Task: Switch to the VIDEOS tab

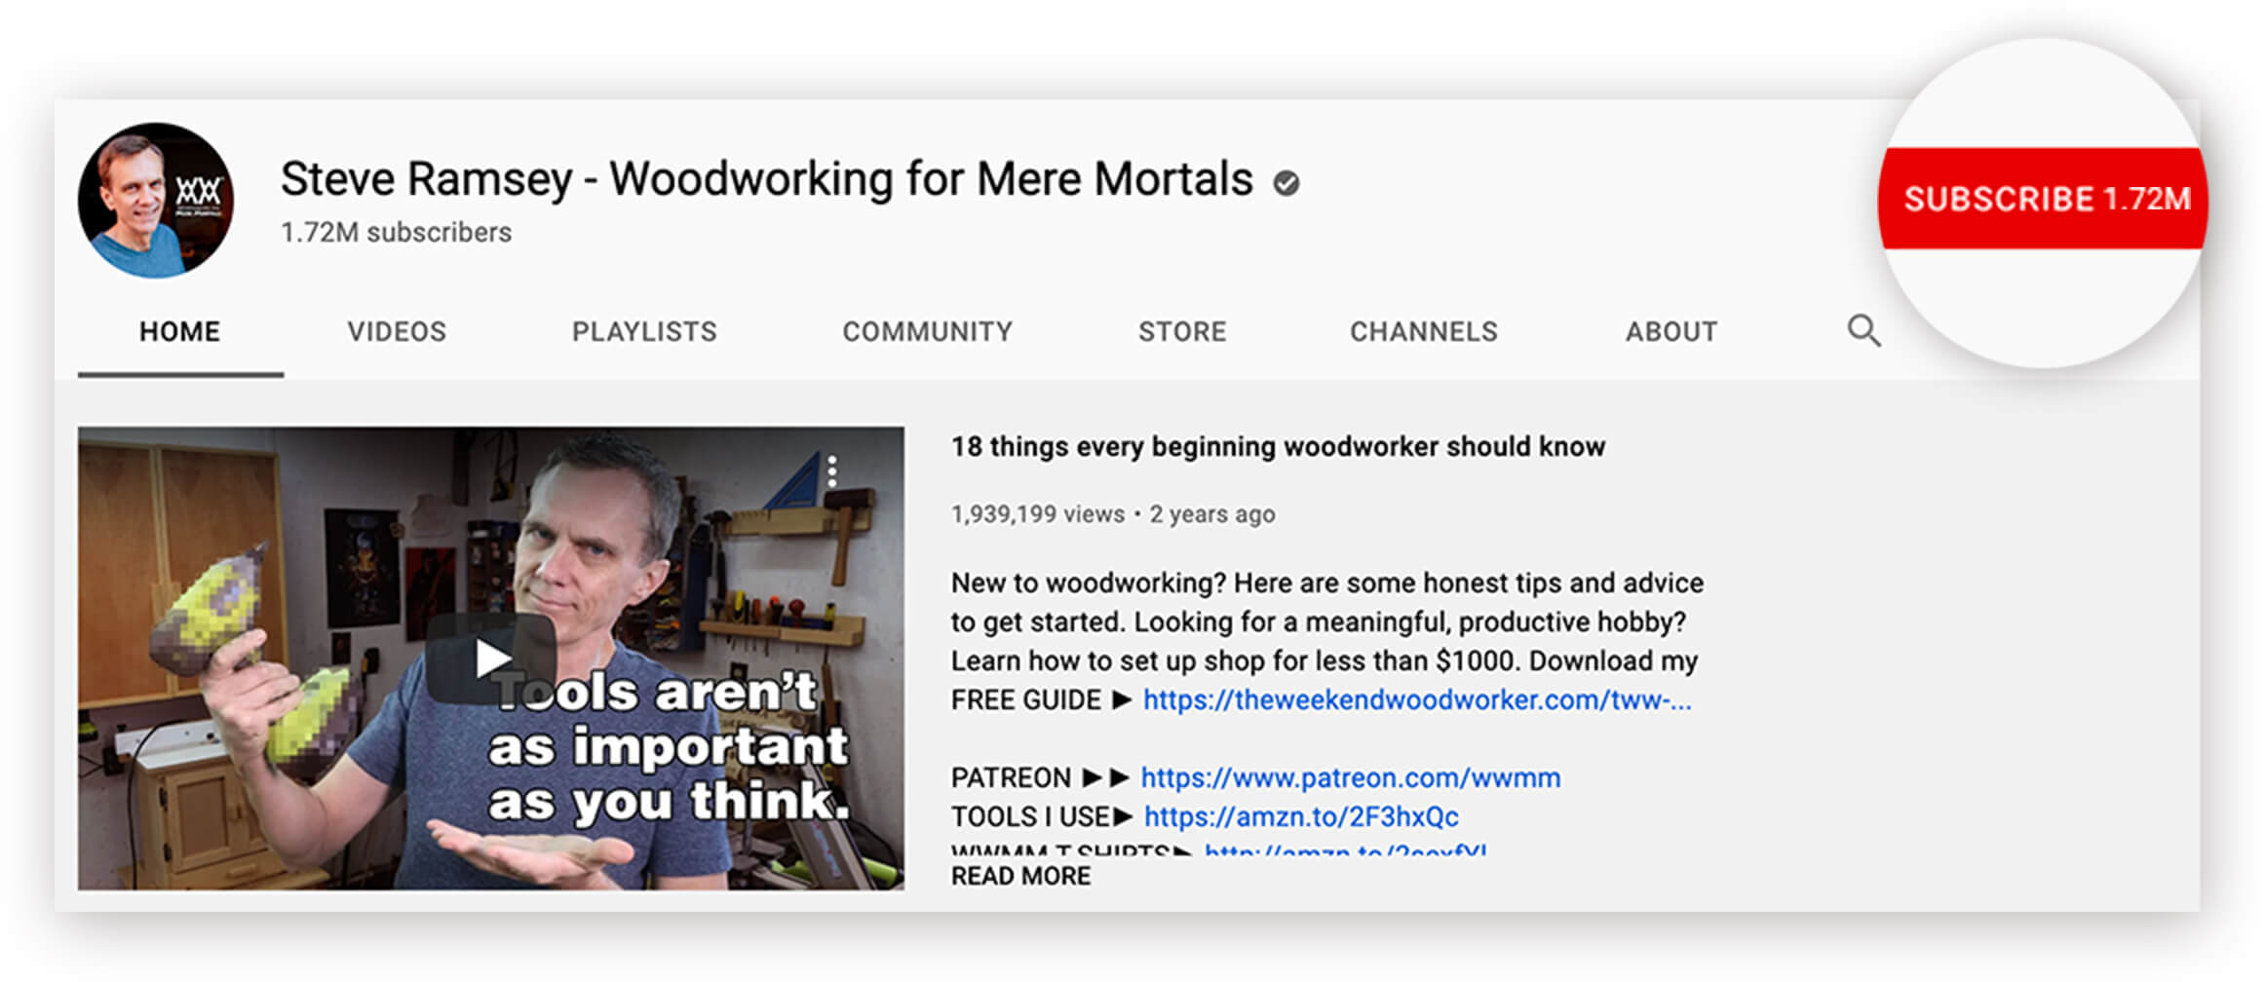Action: pyautogui.click(x=397, y=331)
